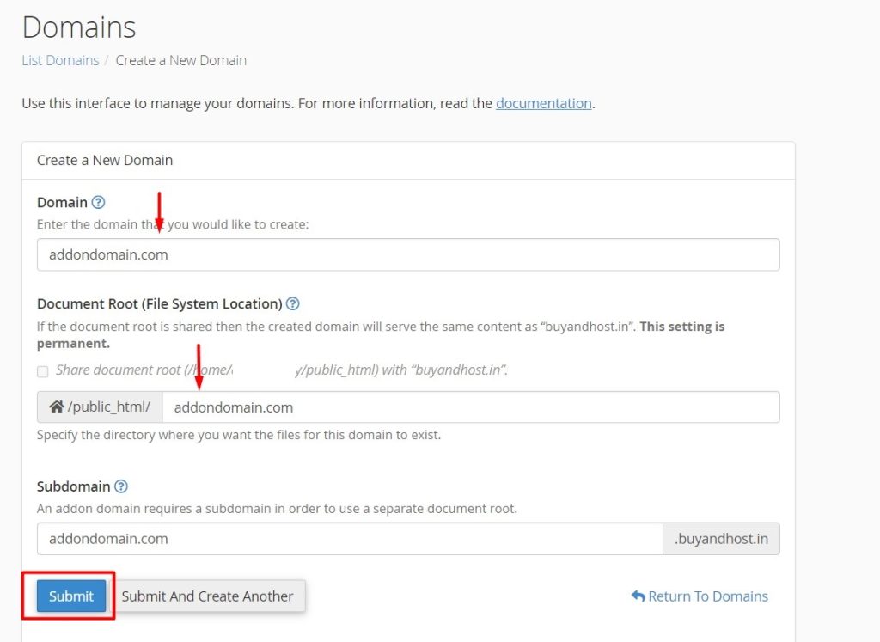Go to List Domains breadcrumb

(x=59, y=60)
